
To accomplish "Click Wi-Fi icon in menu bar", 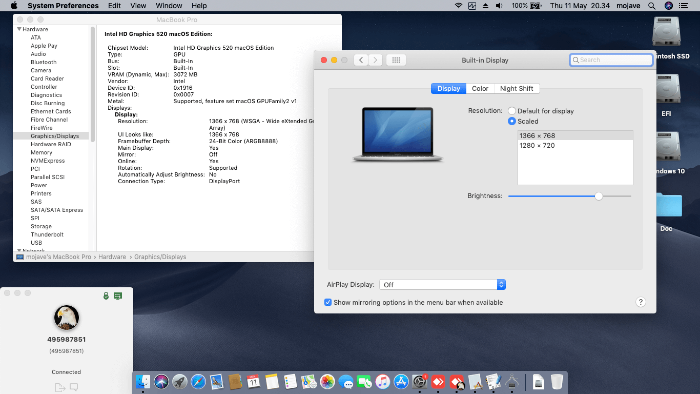I will (458, 6).
